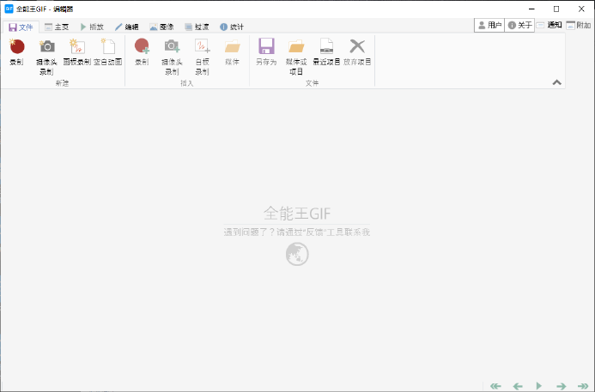The height and width of the screenshot is (392, 595).
Task: Select the 编辑 (Edit) ribbon tab
Action: point(126,27)
